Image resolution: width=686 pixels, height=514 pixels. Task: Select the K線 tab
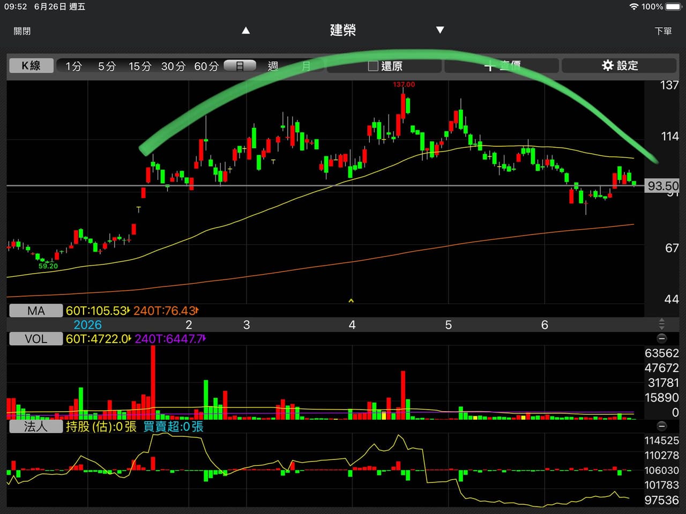[x=31, y=65]
